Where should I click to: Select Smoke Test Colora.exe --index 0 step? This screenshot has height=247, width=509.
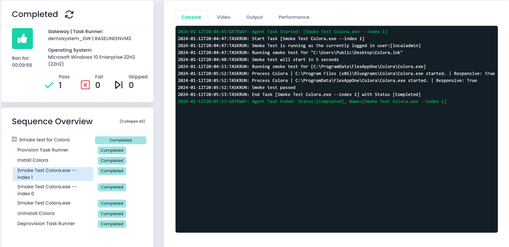coord(47,190)
